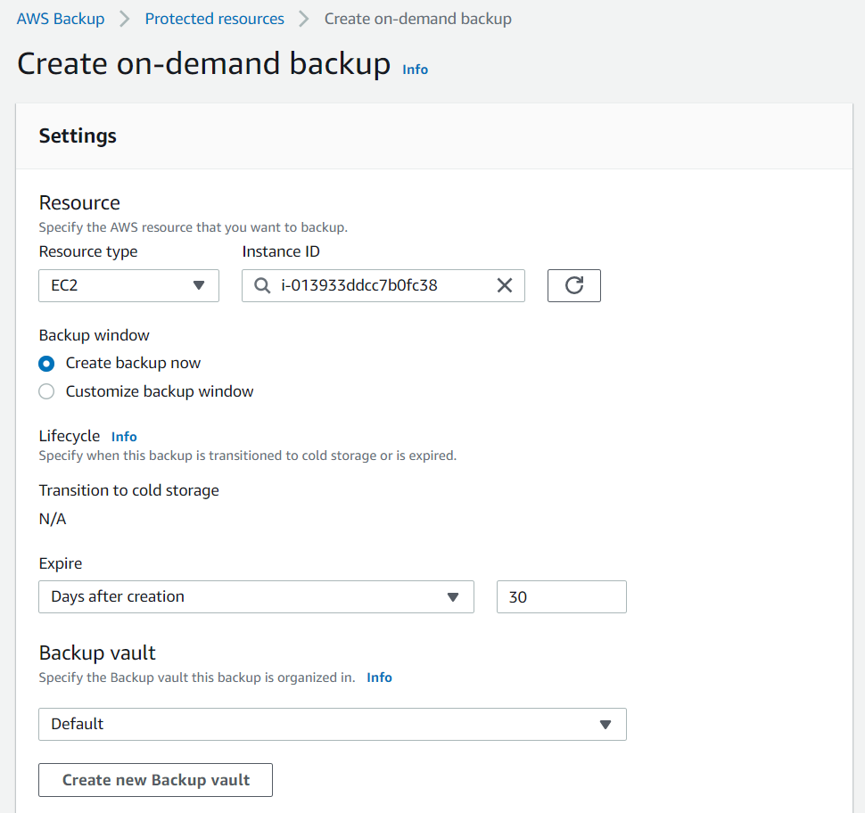The height and width of the screenshot is (813, 865).
Task: Open the Backup vault Default dropdown
Action: (332, 724)
